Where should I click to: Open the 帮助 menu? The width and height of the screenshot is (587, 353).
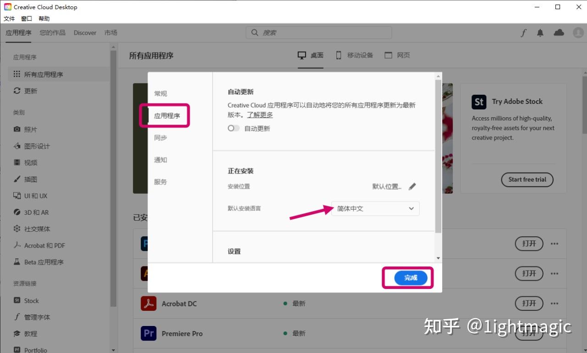pyautogui.click(x=44, y=19)
